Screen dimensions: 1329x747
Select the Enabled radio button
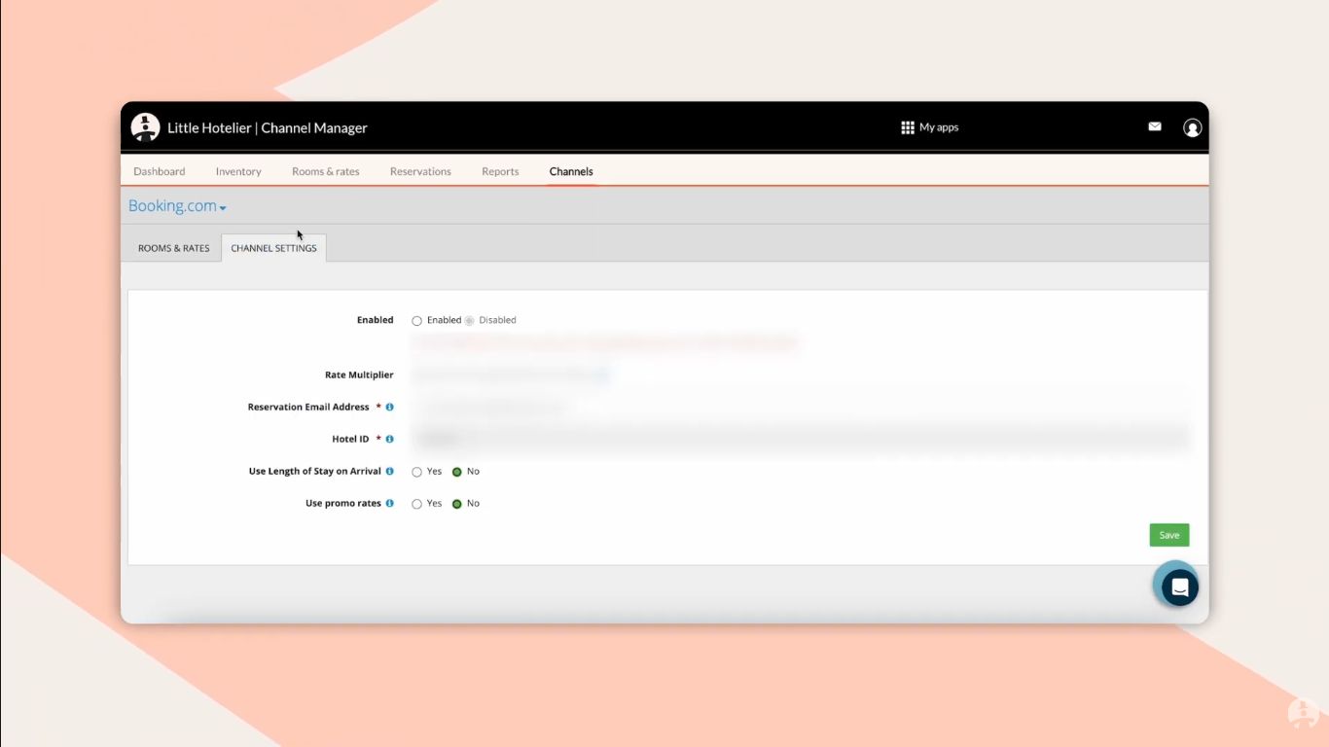[417, 320]
